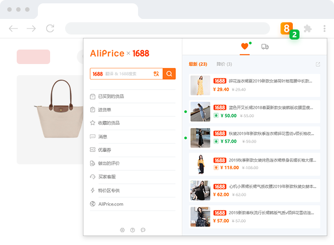Screen dimensions: 334x245
Task: Click thumbnail of the ¥118.00 dress
Action: point(200,164)
